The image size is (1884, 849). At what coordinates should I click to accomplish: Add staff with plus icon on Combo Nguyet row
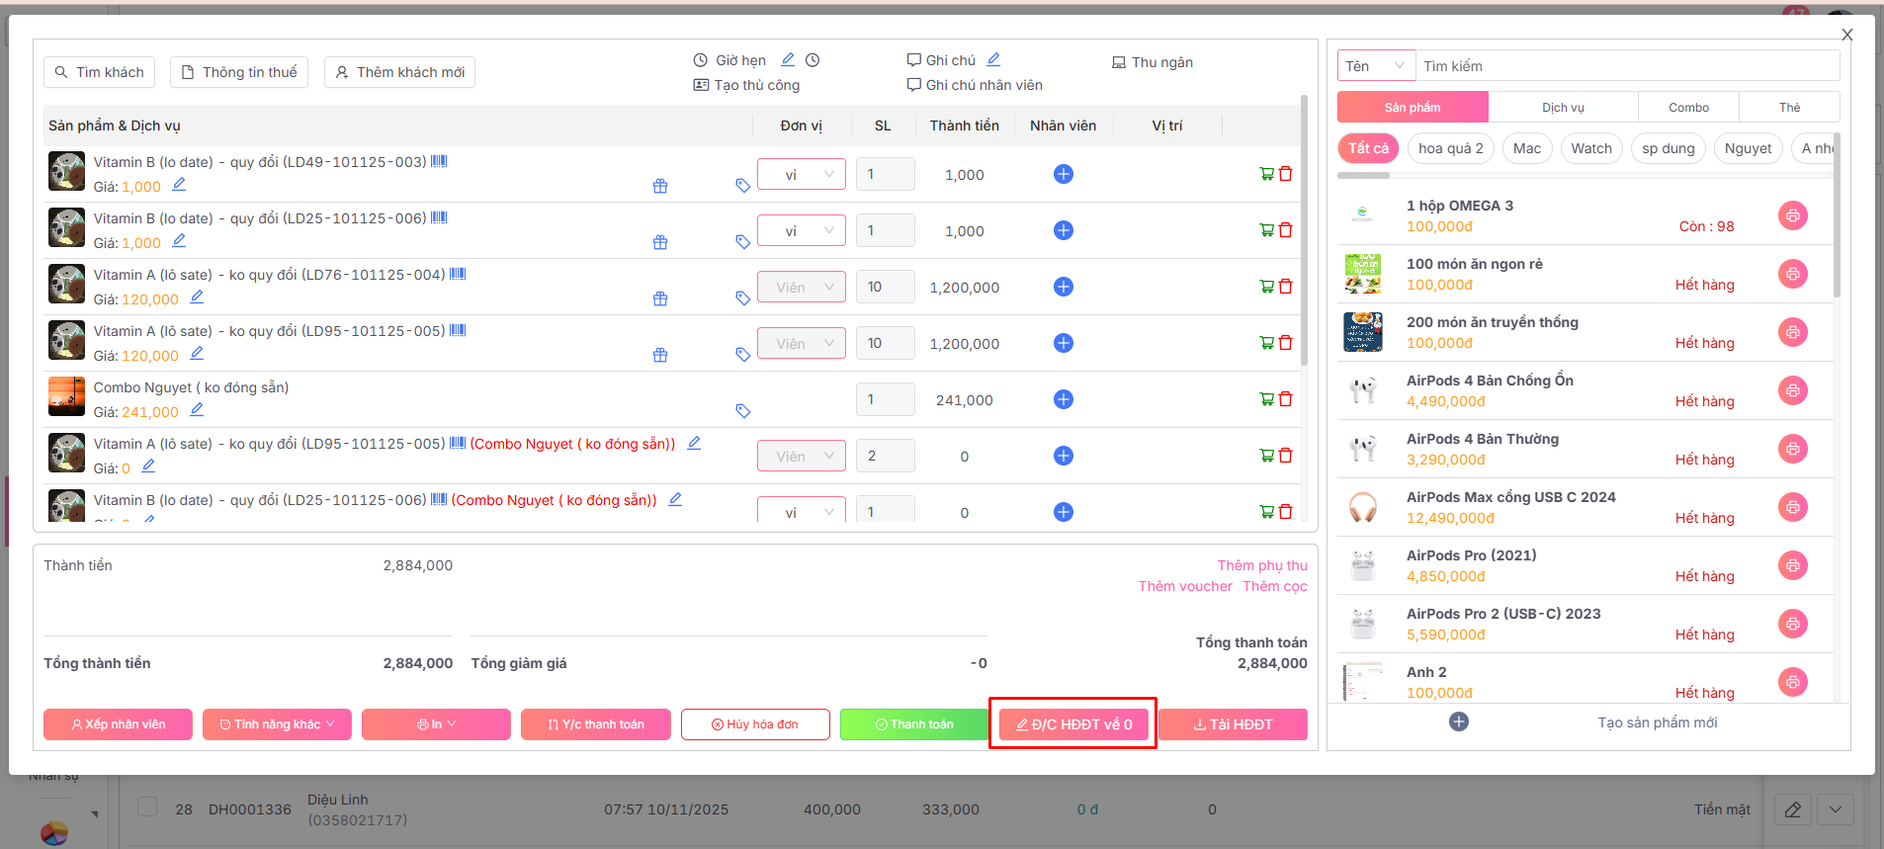[x=1064, y=399]
